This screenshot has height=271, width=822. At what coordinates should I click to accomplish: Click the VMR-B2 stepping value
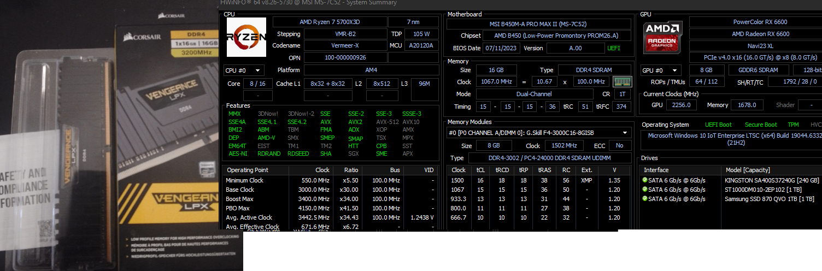(x=344, y=34)
